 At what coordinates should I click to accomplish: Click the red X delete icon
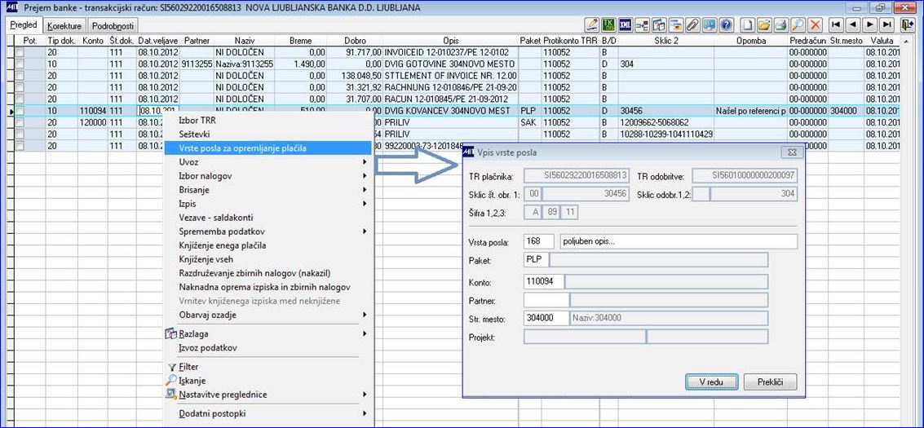[x=815, y=24]
